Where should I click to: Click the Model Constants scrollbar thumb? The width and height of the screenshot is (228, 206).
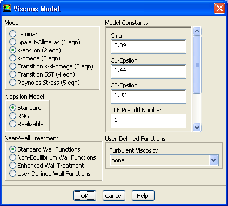point(197,65)
